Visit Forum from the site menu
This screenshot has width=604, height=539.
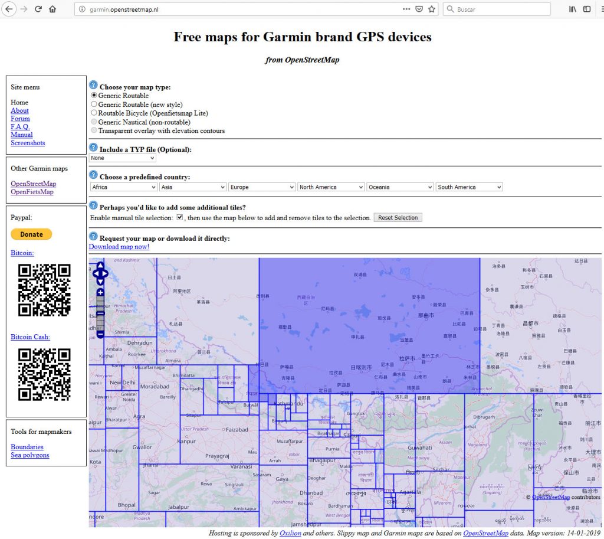point(20,118)
